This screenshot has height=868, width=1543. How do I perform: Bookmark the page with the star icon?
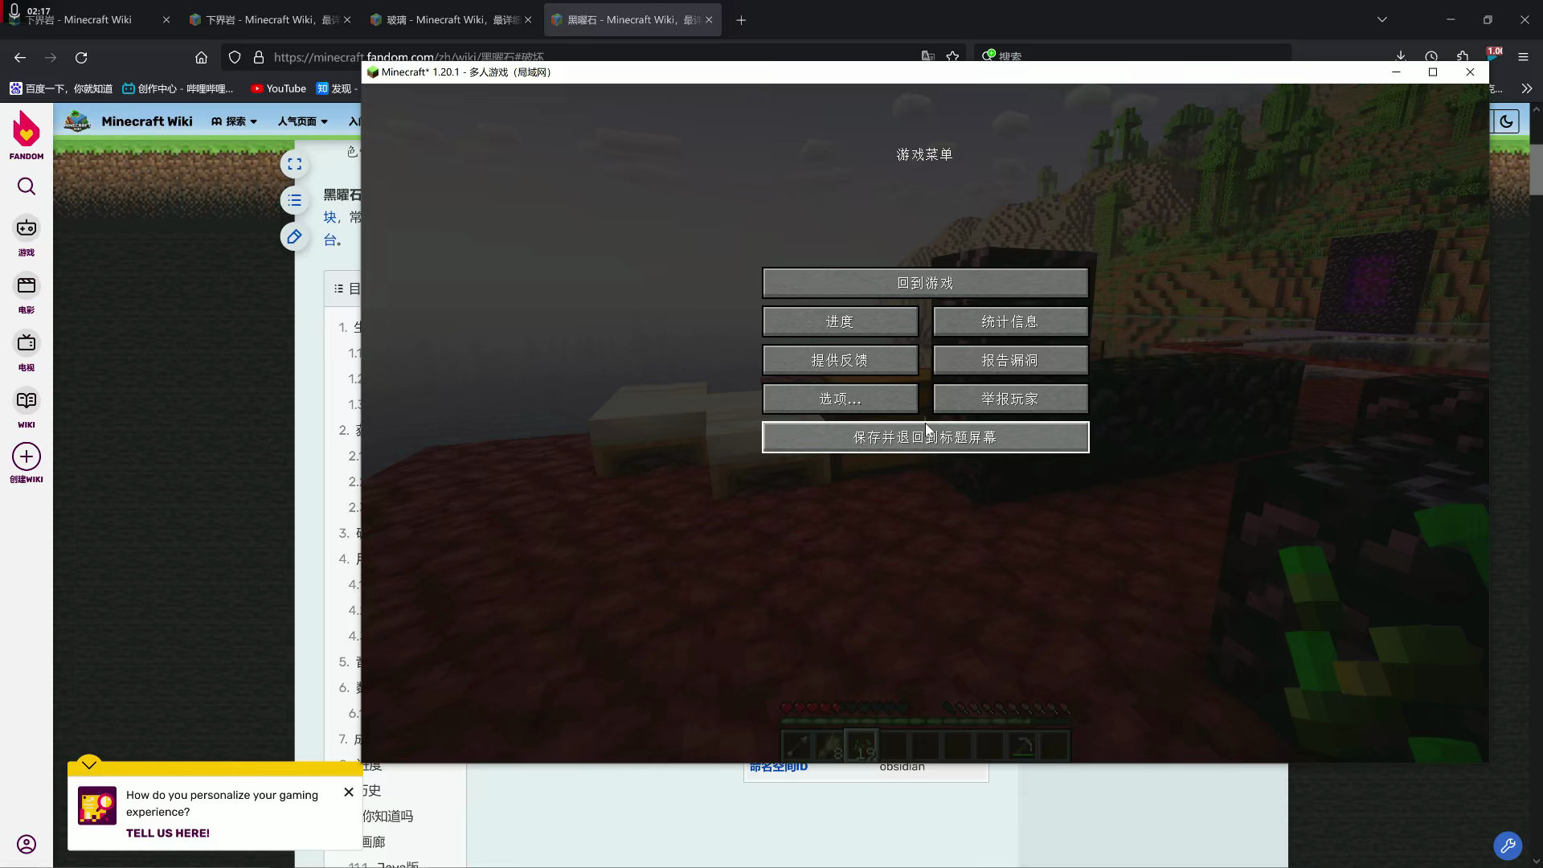point(952,56)
